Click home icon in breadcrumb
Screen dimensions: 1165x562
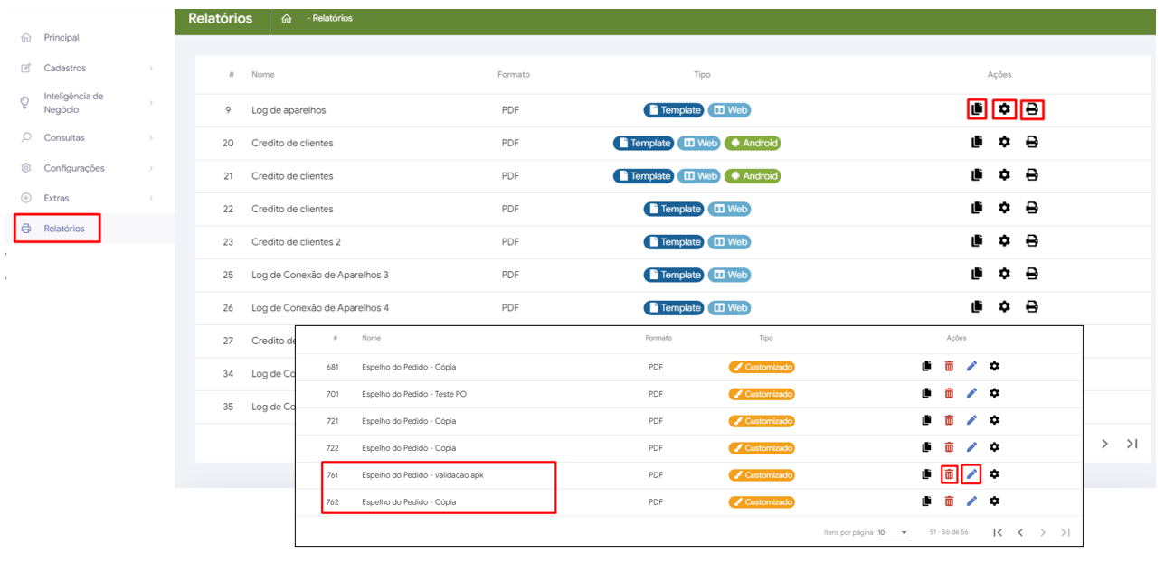tap(287, 19)
